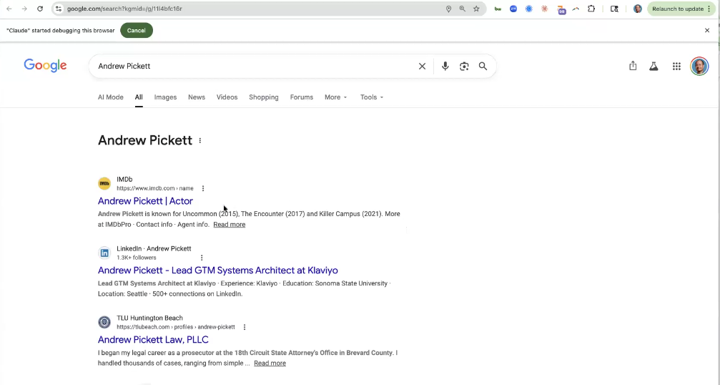Select the All results tab
This screenshot has width=720, height=385.
coord(139,97)
